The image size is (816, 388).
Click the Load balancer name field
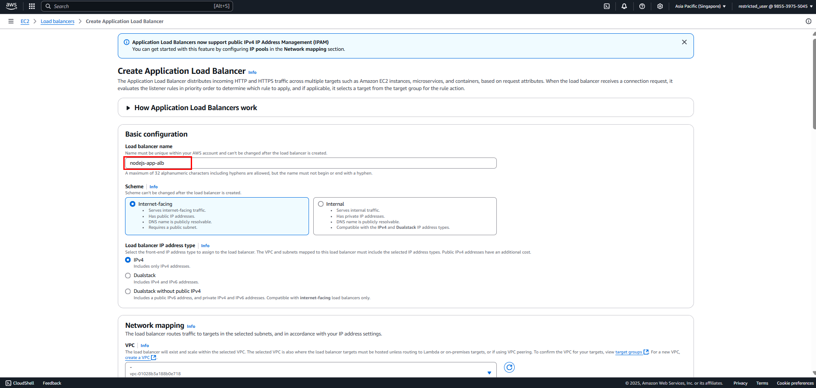click(311, 163)
